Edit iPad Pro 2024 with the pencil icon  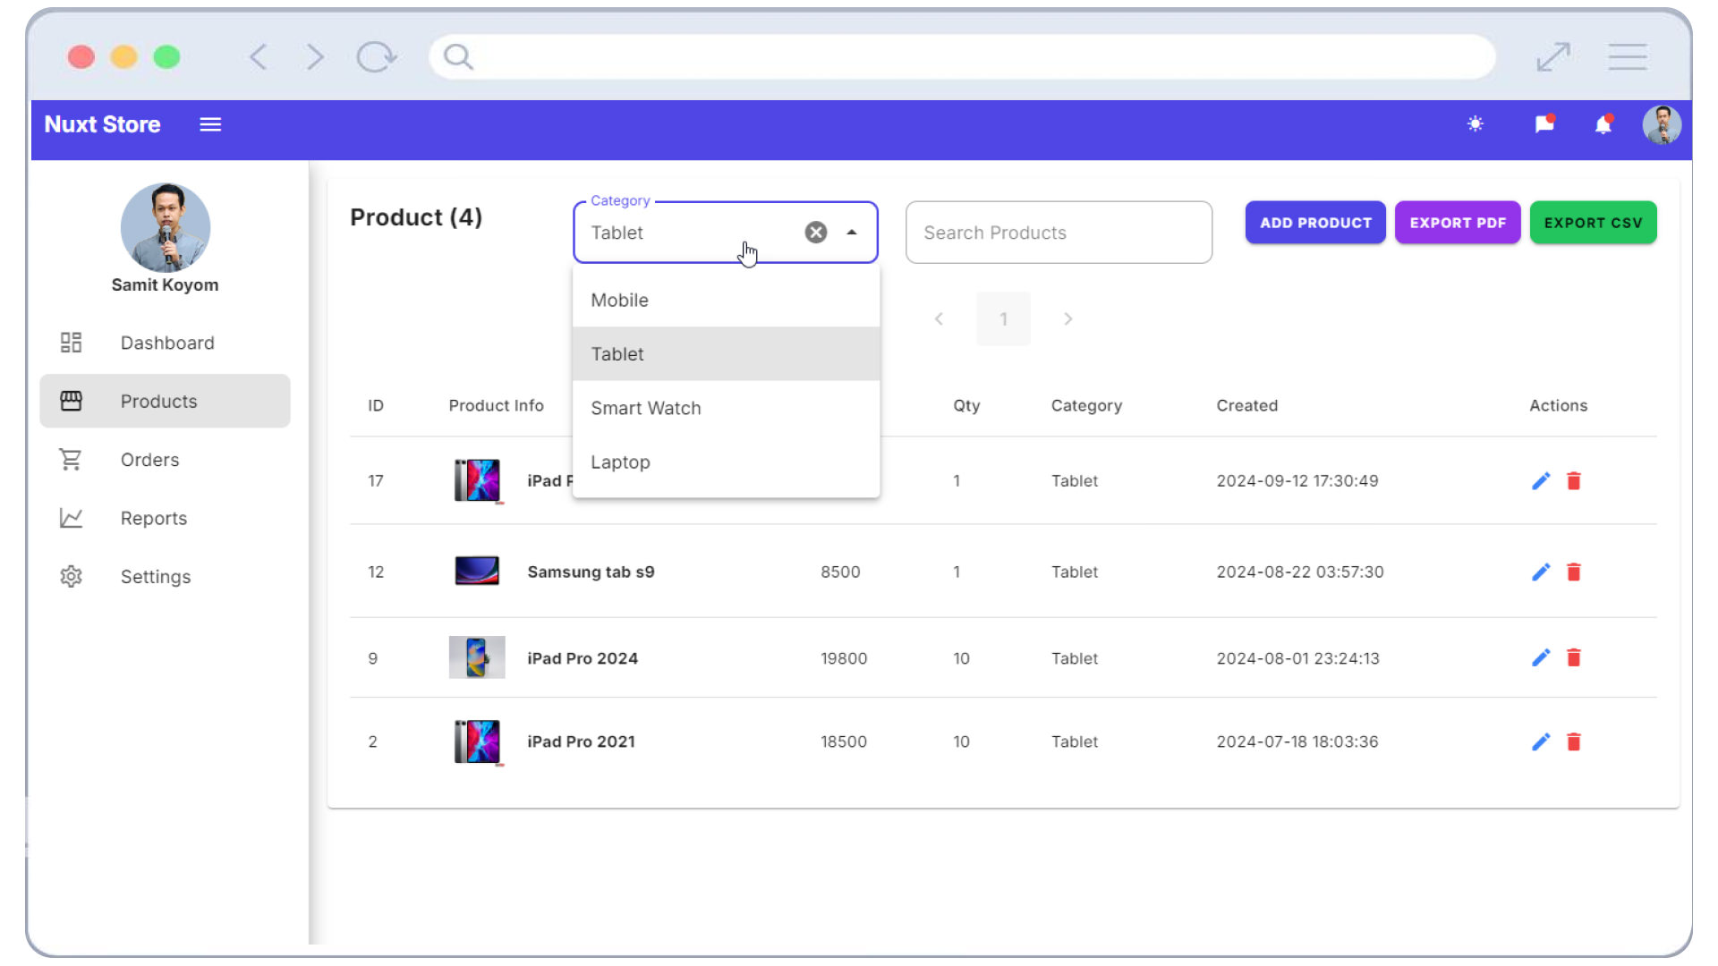1541,658
